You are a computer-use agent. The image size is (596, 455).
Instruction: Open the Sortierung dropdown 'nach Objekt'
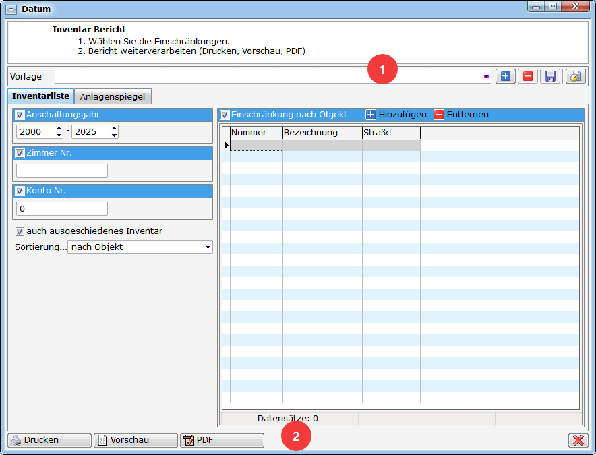click(x=208, y=247)
